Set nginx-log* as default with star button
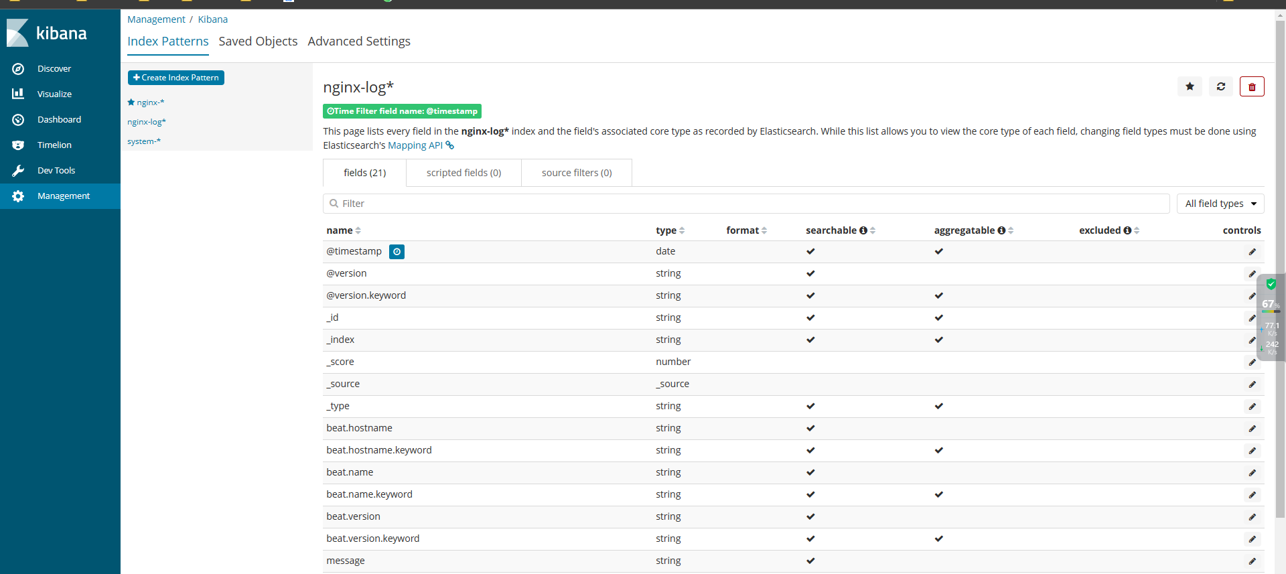Viewport: 1286px width, 574px height. tap(1190, 86)
